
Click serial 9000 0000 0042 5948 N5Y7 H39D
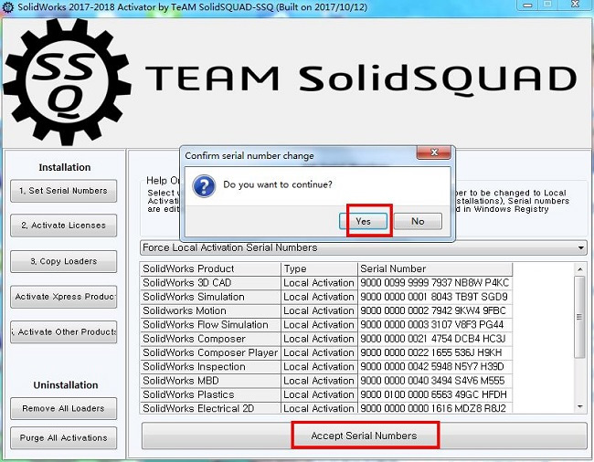tap(435, 367)
